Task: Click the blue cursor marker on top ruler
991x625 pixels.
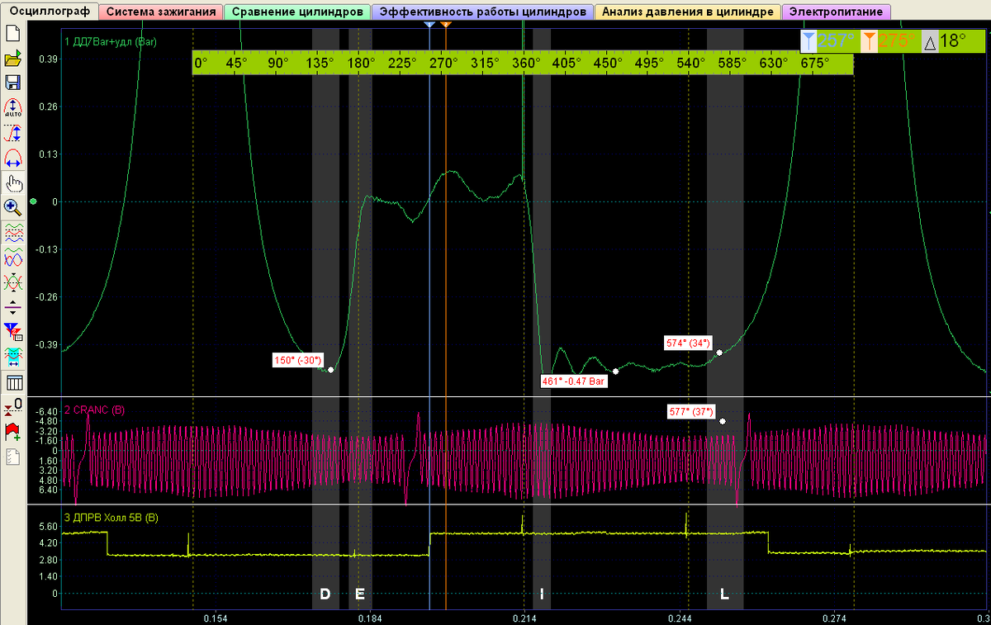Action: pyautogui.click(x=429, y=26)
